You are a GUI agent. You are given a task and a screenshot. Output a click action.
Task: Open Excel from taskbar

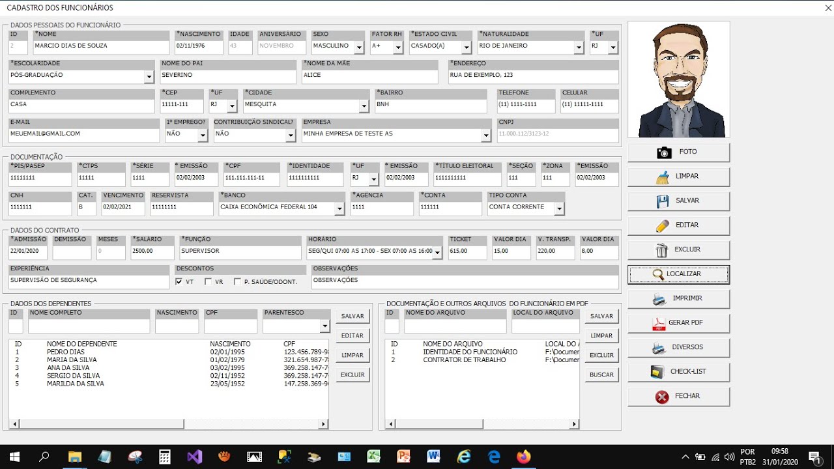tap(374, 457)
